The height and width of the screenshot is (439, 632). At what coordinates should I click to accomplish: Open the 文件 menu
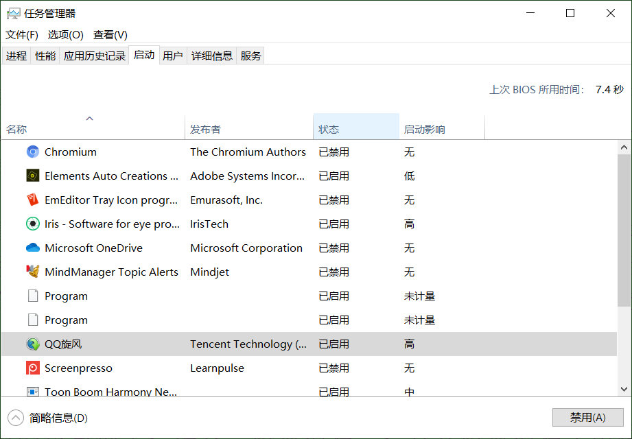[21, 34]
